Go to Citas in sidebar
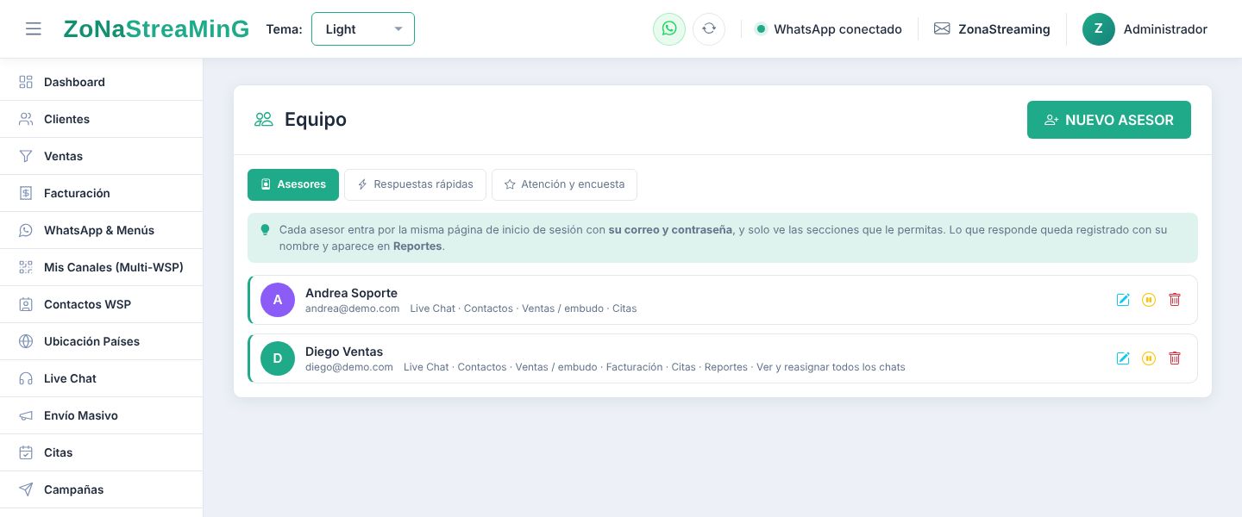The image size is (1242, 517). (101, 452)
